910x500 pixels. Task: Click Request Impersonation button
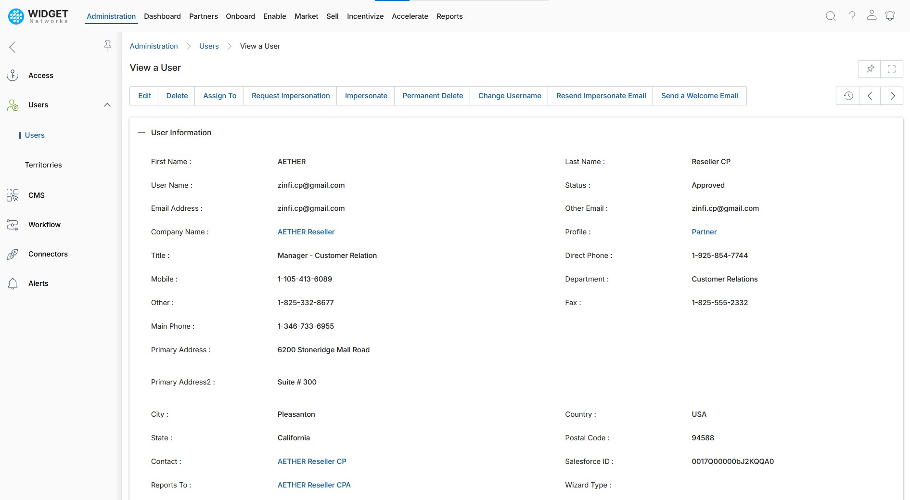[291, 96]
